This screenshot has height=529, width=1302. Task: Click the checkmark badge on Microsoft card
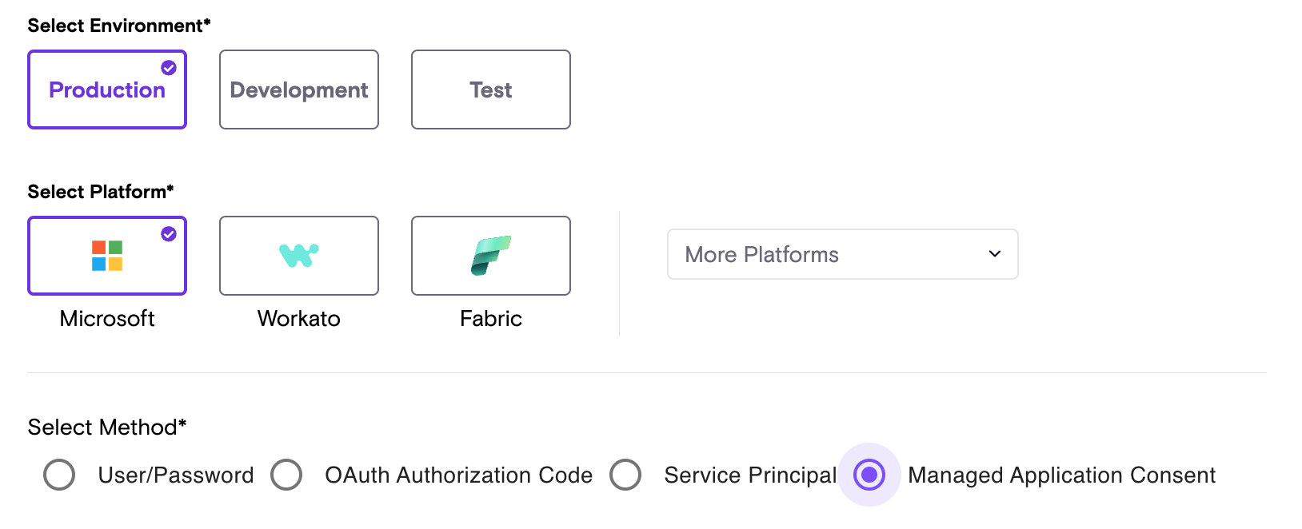(169, 234)
